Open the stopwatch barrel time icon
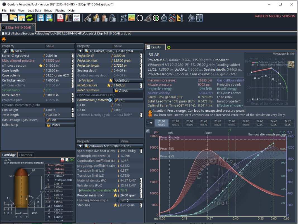This screenshot has height=224, width=298. coord(164,18)
